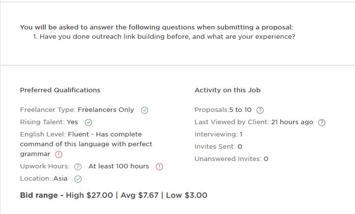The height and width of the screenshot is (214, 355).
Task: Click red warning icon after 100 hours
Action: (159, 167)
